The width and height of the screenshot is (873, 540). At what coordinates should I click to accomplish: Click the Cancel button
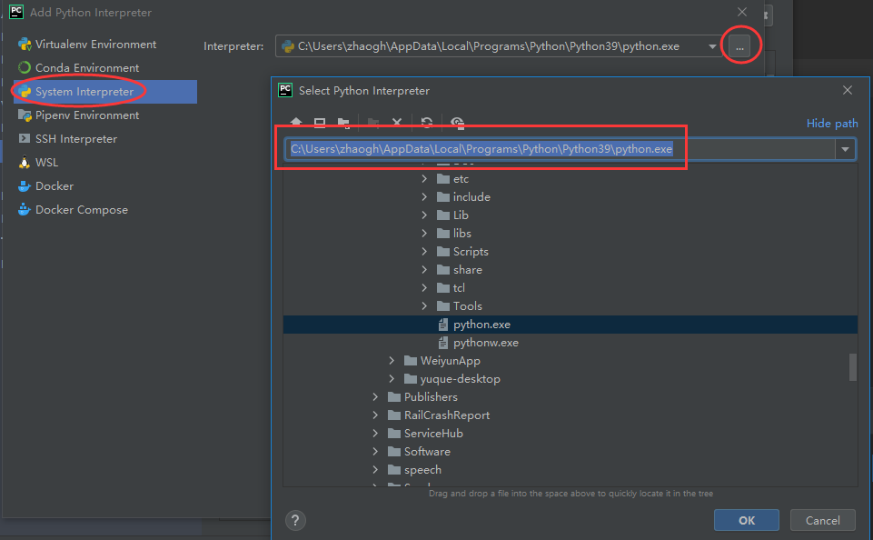click(x=822, y=521)
